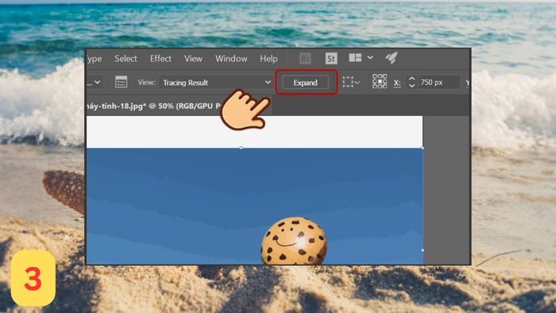The width and height of the screenshot is (556, 313).
Task: Launch Adobe Bridge via Br icon
Action: pos(305,59)
